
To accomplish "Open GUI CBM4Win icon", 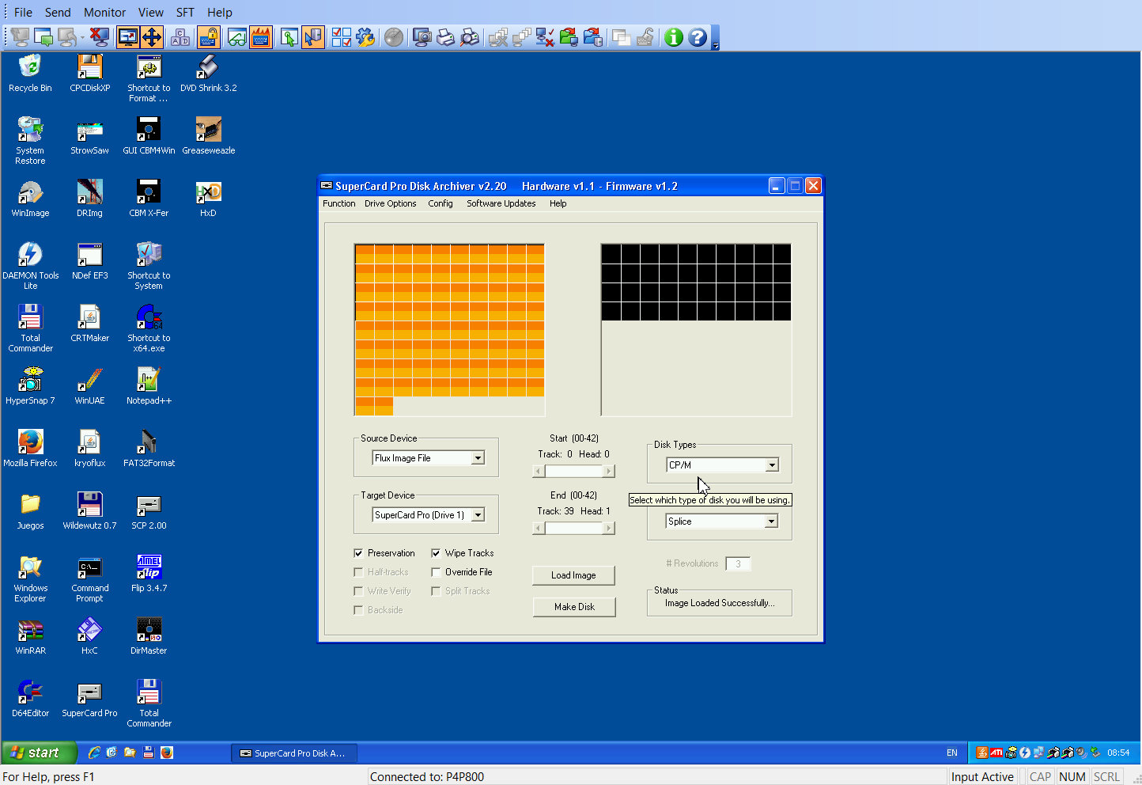I will [x=149, y=135].
